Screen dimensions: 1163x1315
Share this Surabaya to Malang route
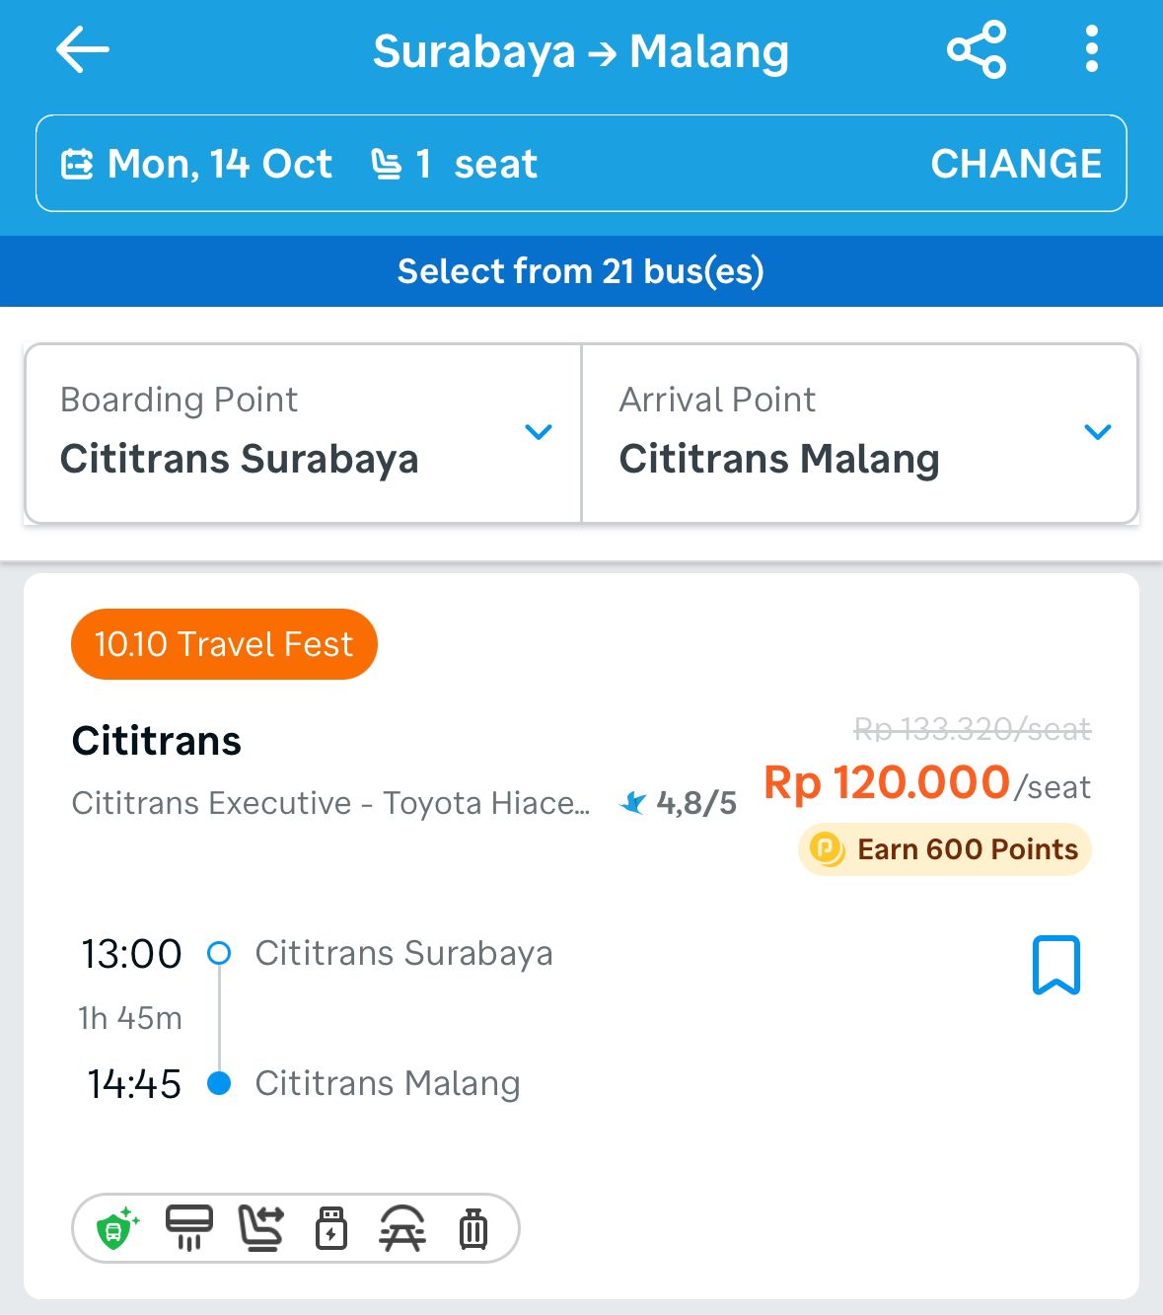click(x=976, y=49)
